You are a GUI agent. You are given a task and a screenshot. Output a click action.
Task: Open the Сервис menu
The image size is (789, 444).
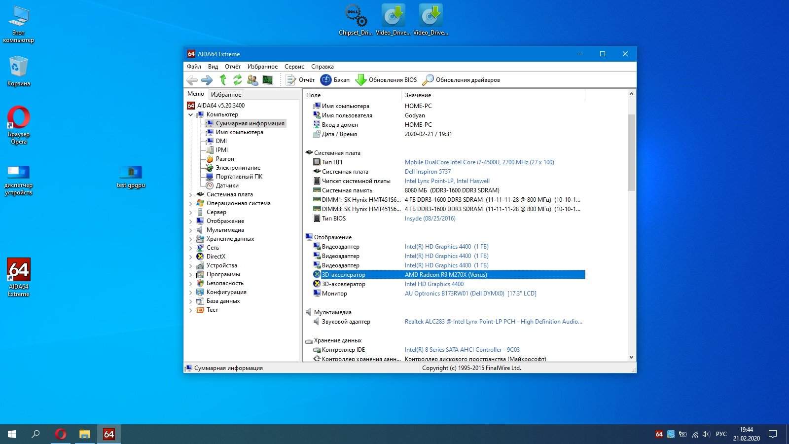294,67
